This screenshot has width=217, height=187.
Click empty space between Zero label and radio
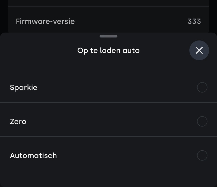click(108, 121)
